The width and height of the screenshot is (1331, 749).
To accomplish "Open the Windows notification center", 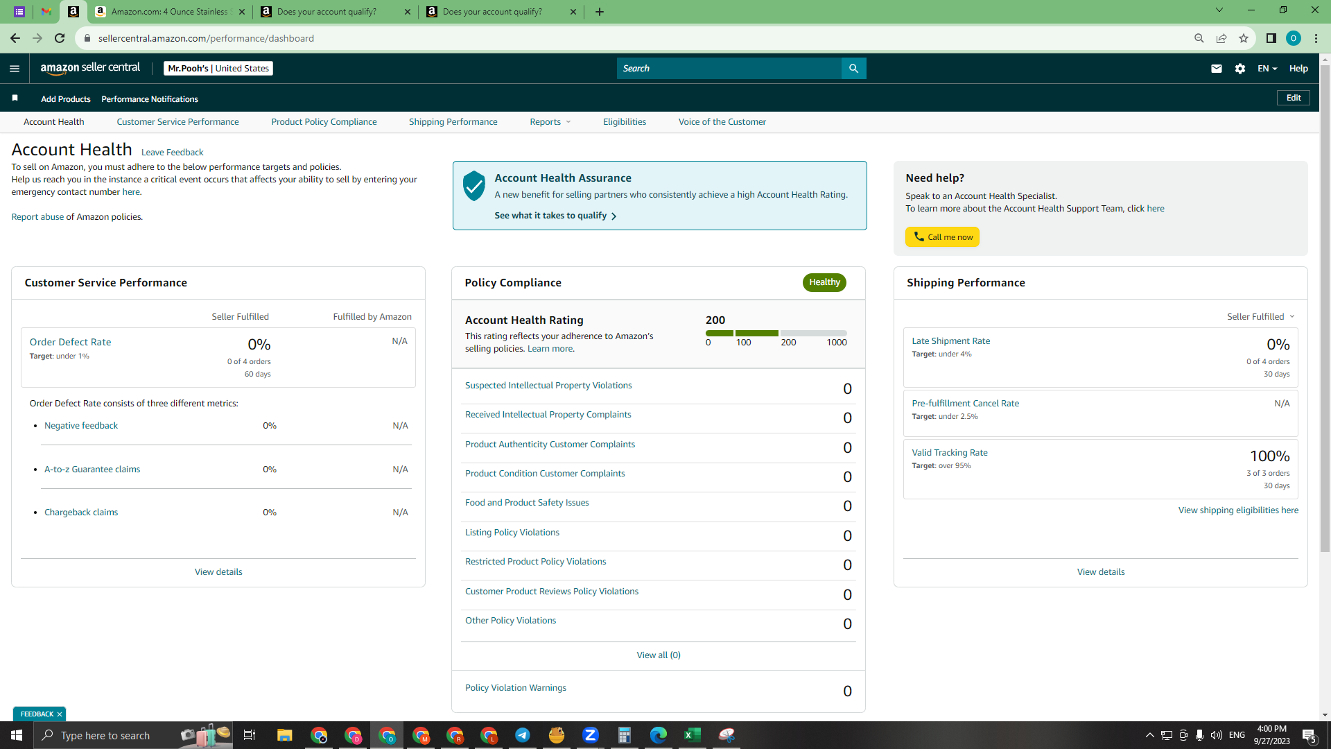I will (x=1309, y=735).
